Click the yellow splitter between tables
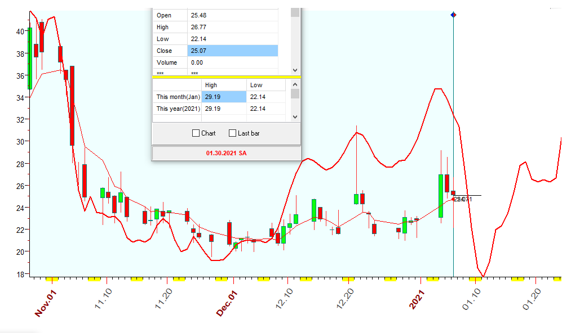Image resolution: width=571 pixels, height=333 pixels. pos(226,76)
